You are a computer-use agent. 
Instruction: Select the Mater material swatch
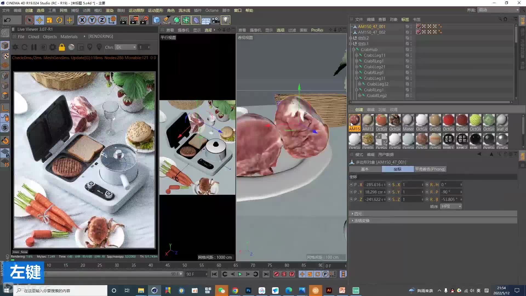pyautogui.click(x=408, y=123)
